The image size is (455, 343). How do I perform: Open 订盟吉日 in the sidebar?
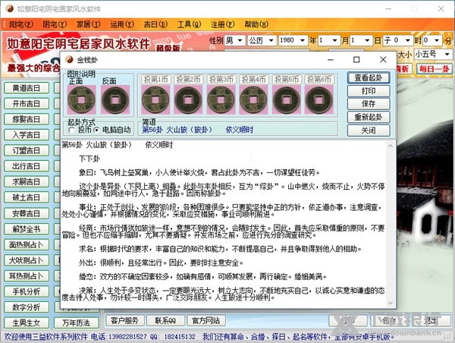click(x=27, y=151)
